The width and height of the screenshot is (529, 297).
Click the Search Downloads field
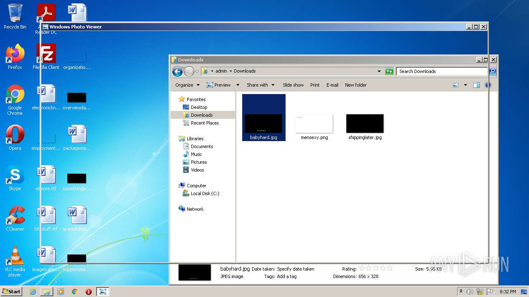442,71
